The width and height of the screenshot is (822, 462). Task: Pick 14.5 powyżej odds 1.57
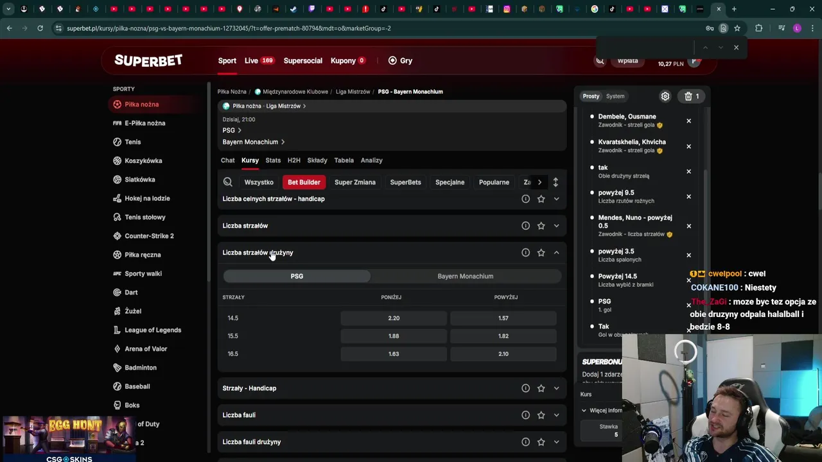tap(503, 318)
